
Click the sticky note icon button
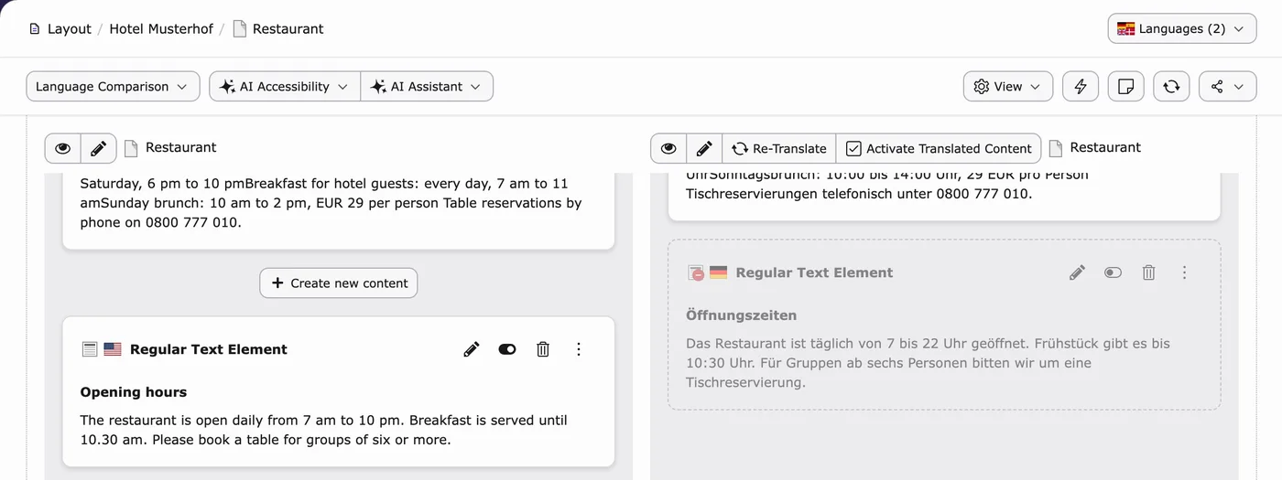[x=1126, y=86]
